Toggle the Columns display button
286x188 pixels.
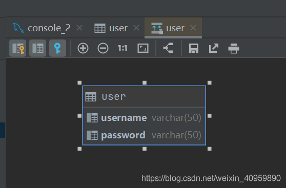coord(37,48)
